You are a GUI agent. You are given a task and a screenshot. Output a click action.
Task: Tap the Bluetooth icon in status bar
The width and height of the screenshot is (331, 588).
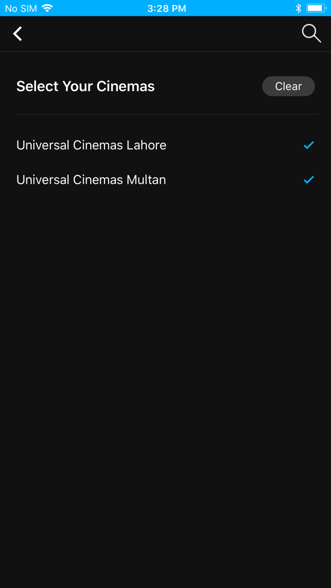(298, 8)
